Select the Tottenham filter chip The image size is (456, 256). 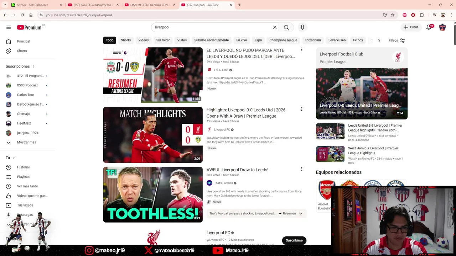point(313,40)
